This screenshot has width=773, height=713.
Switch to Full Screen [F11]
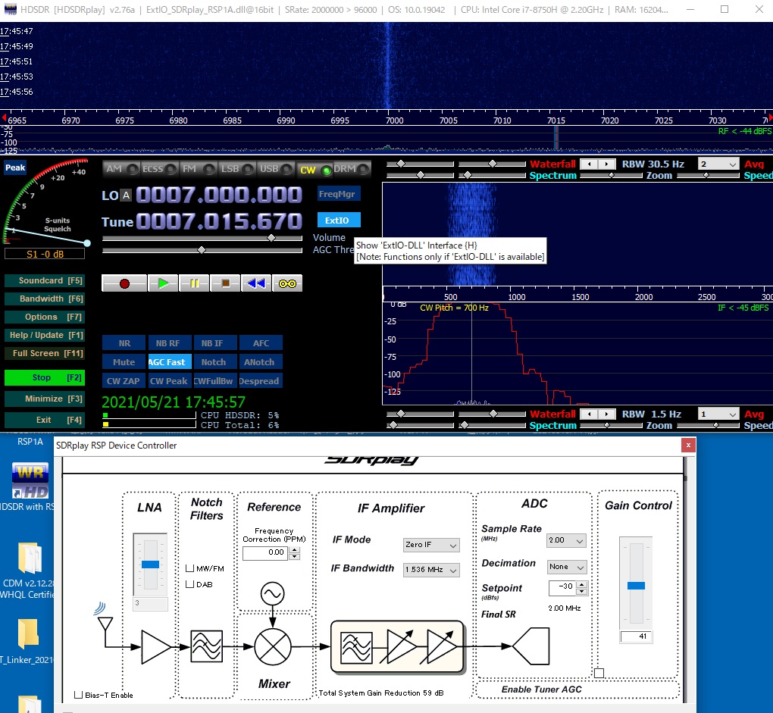[x=45, y=353]
